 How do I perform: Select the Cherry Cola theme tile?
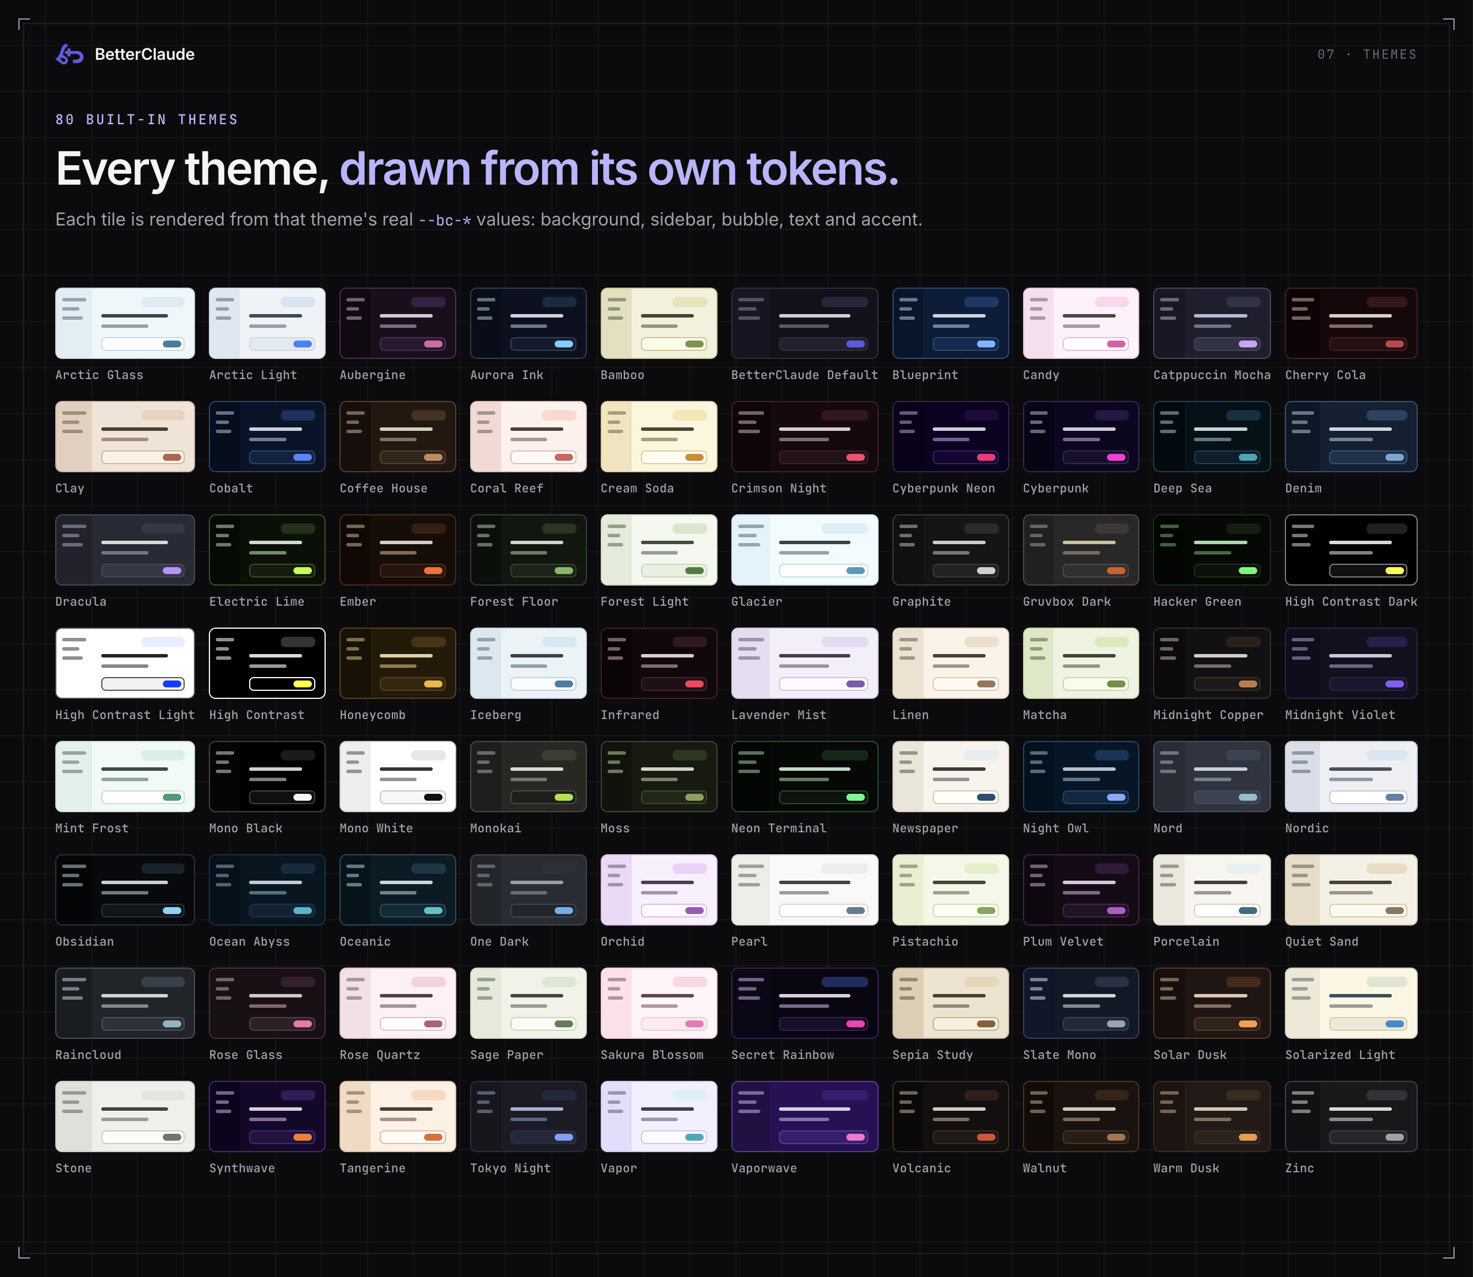pyautogui.click(x=1351, y=323)
